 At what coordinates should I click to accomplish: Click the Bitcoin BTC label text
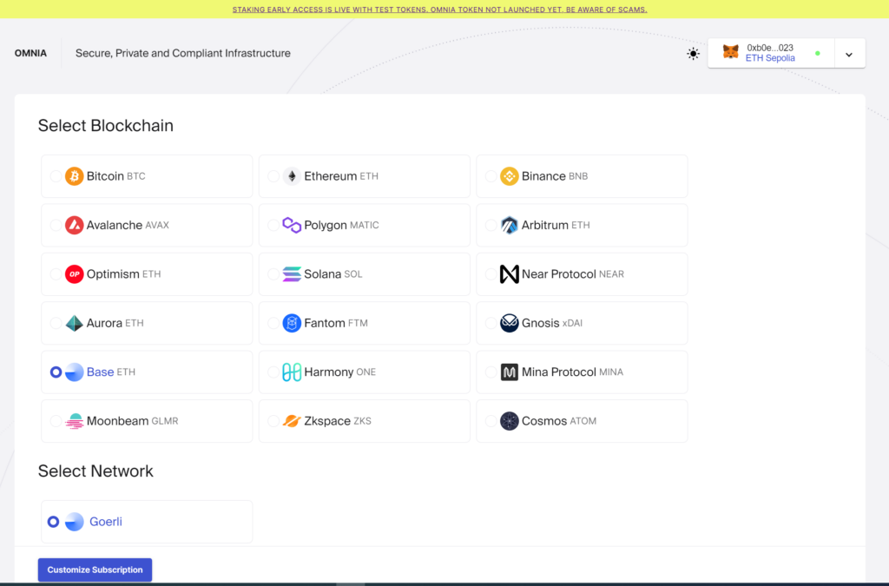115,176
